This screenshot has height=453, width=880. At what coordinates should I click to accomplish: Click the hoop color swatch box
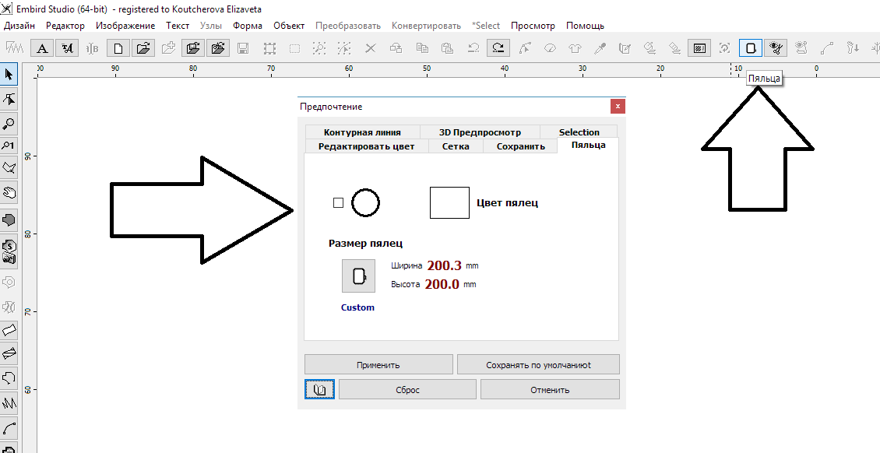pyautogui.click(x=449, y=202)
